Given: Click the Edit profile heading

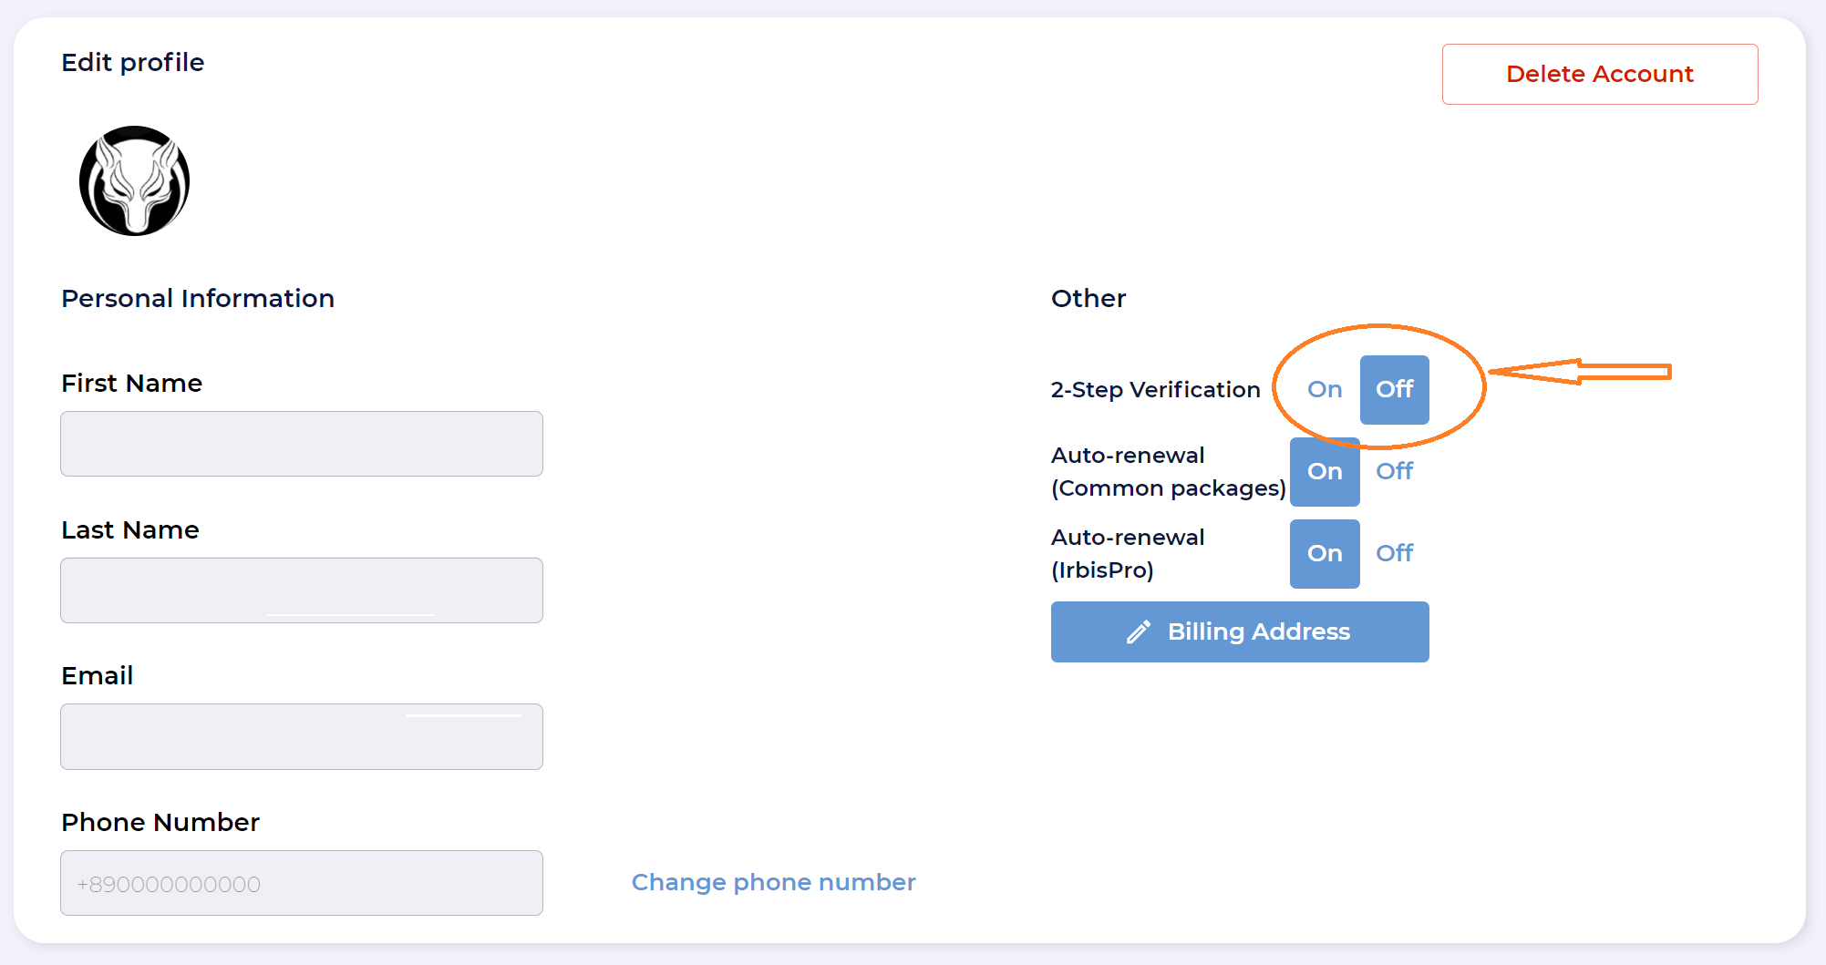Looking at the screenshot, I should pyautogui.click(x=133, y=63).
